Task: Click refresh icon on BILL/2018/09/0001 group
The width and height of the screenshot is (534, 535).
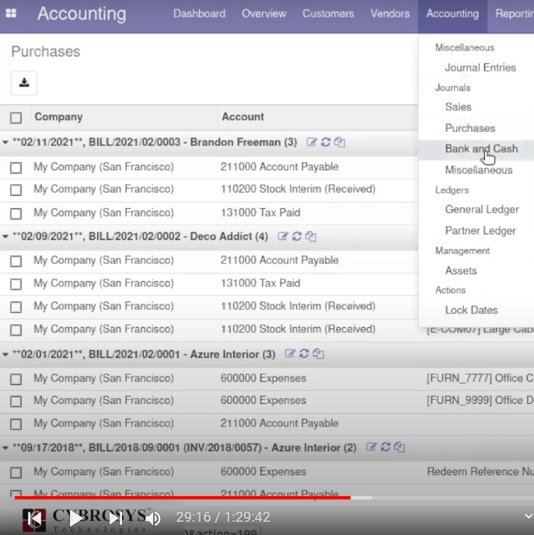Action: pyautogui.click(x=386, y=447)
